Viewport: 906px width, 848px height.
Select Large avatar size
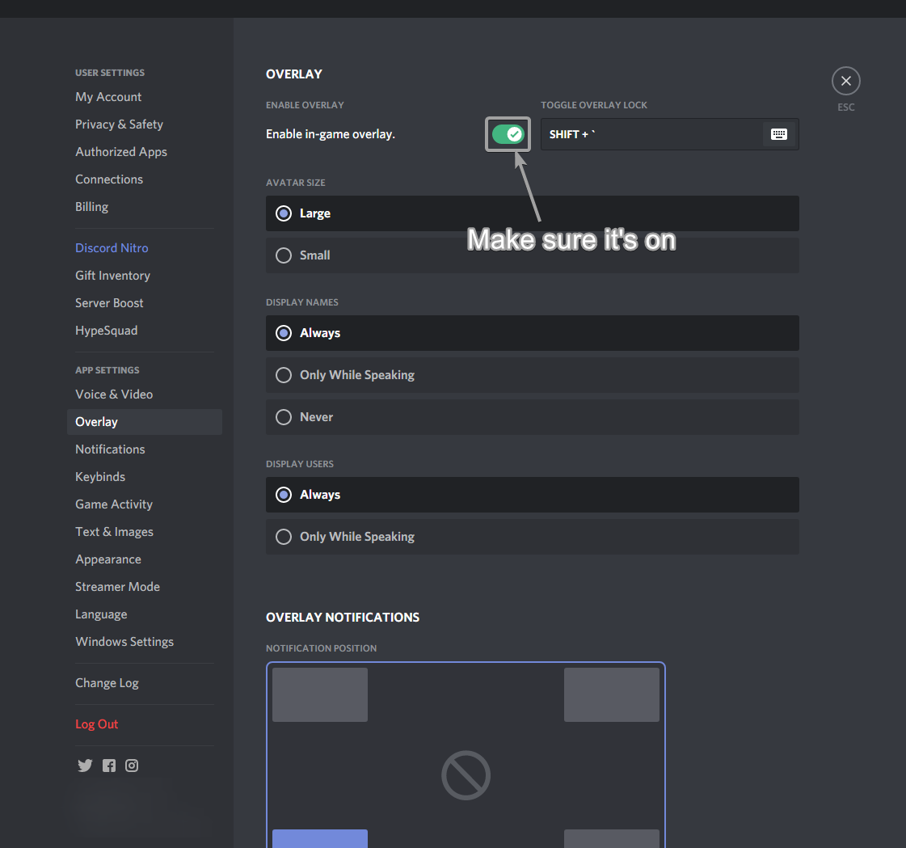pos(532,213)
